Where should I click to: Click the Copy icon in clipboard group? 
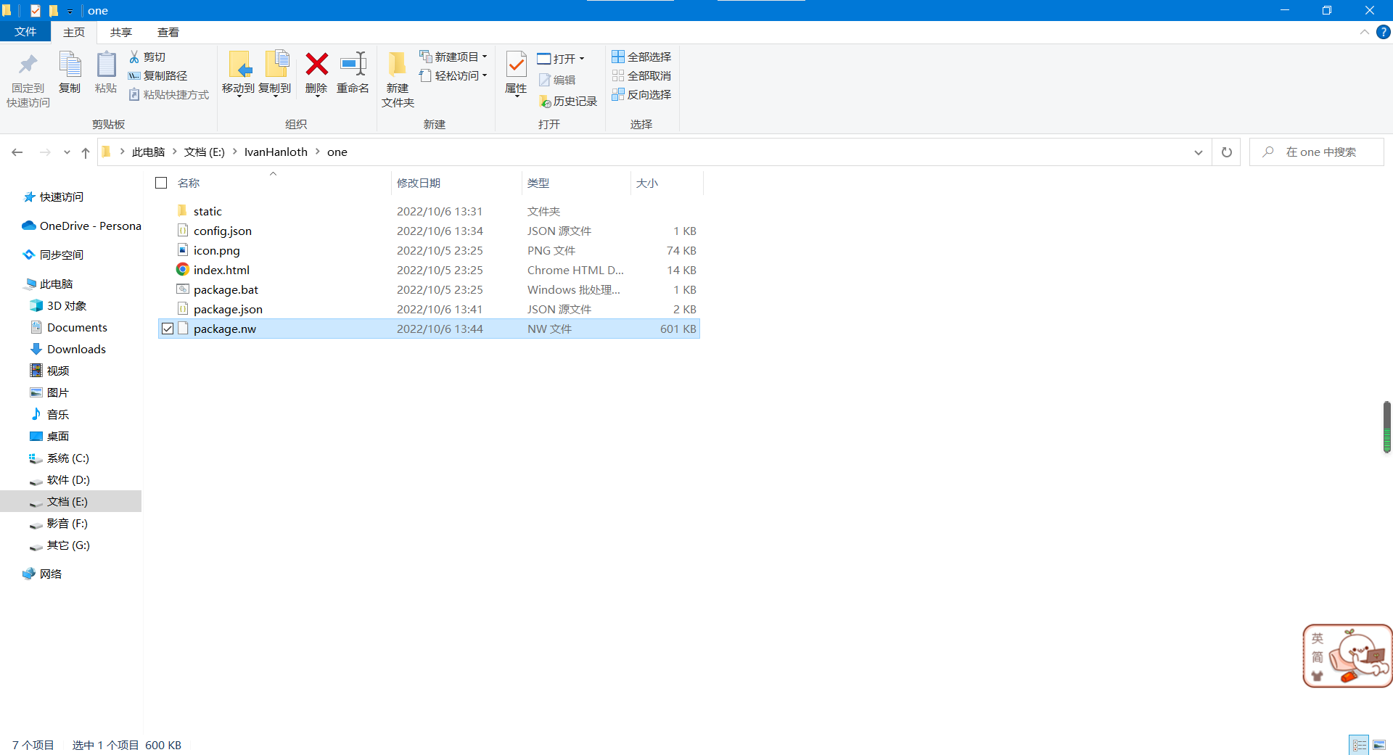(70, 65)
